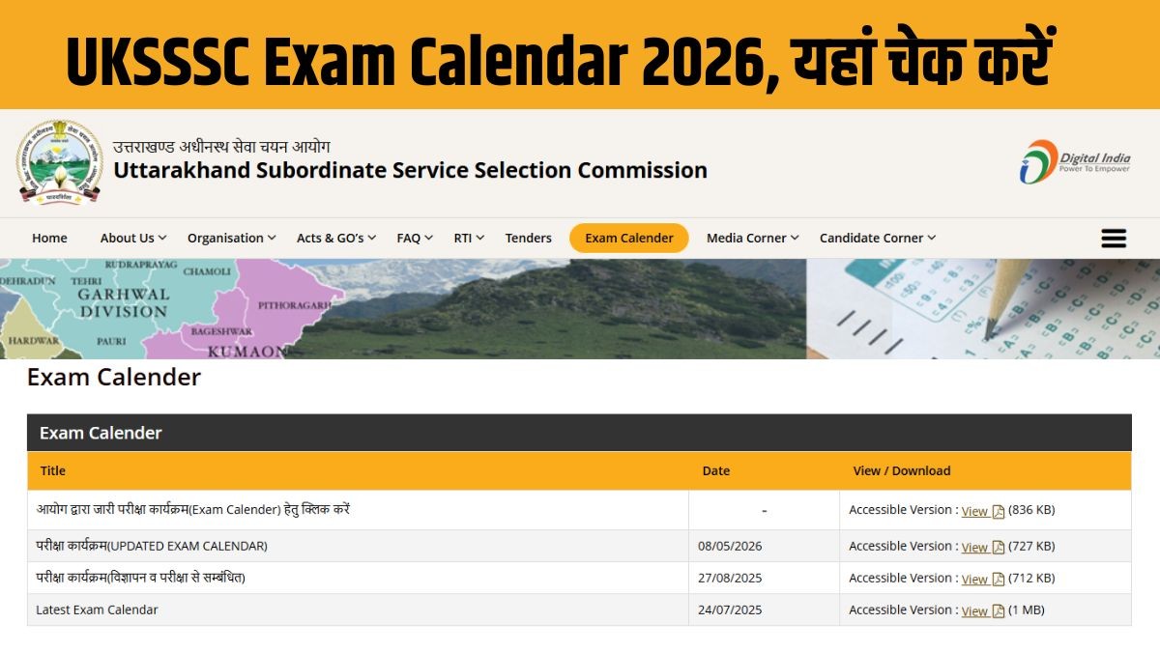Expand the Organisation dropdown menu
This screenshot has height=652, width=1160.
tap(232, 238)
